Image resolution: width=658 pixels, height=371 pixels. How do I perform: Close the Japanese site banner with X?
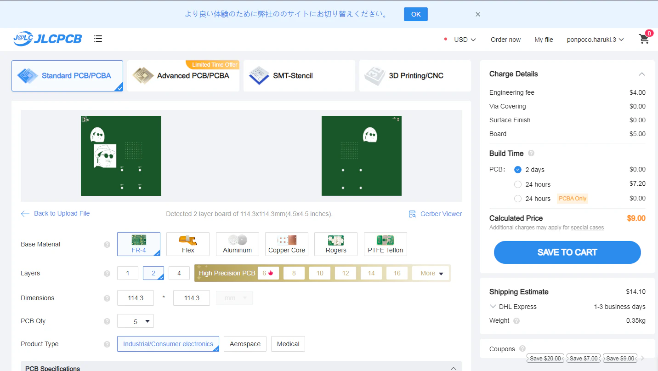pos(478,14)
